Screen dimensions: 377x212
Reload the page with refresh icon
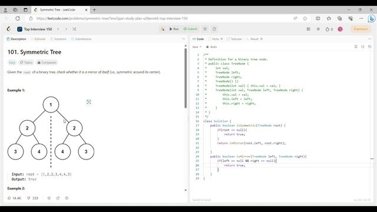[18, 18]
